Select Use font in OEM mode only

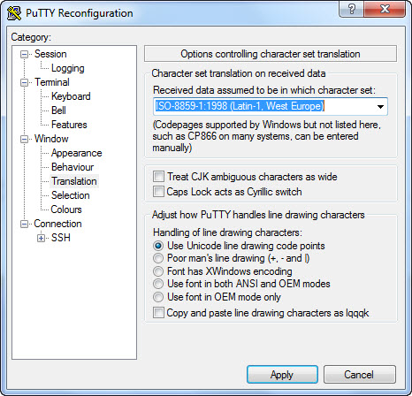158,297
